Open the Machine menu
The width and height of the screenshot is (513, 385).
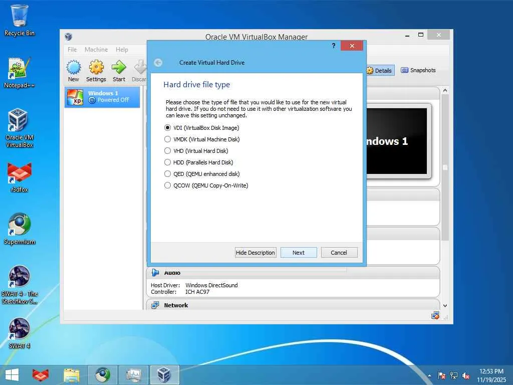[96, 50]
